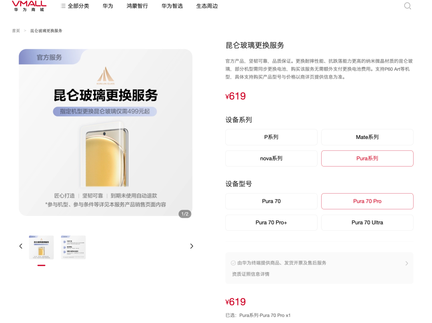Go to the 华为 nav item

[x=108, y=6]
